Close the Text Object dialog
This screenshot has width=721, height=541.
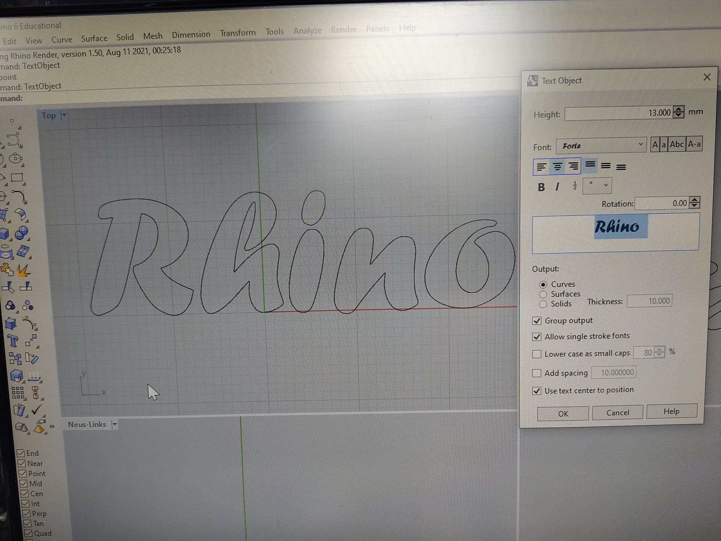pos(707,77)
